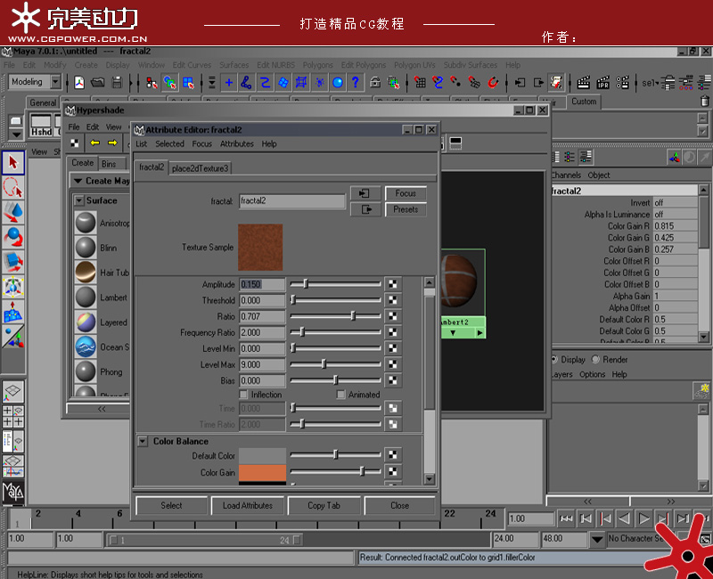Click the Lambert material sphere icon
Viewport: 713px width, 579px height.
pos(86,298)
